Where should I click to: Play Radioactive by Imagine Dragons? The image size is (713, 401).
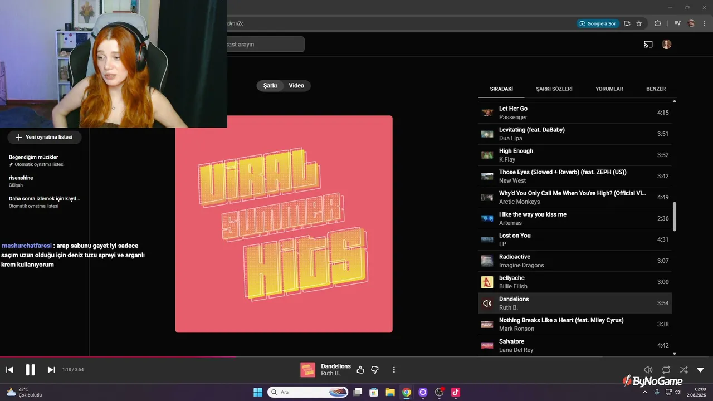(x=575, y=261)
